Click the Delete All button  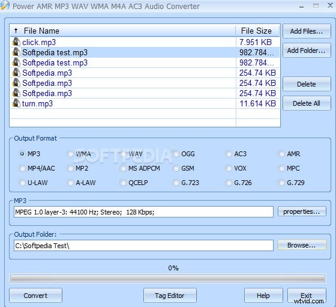coord(307,103)
